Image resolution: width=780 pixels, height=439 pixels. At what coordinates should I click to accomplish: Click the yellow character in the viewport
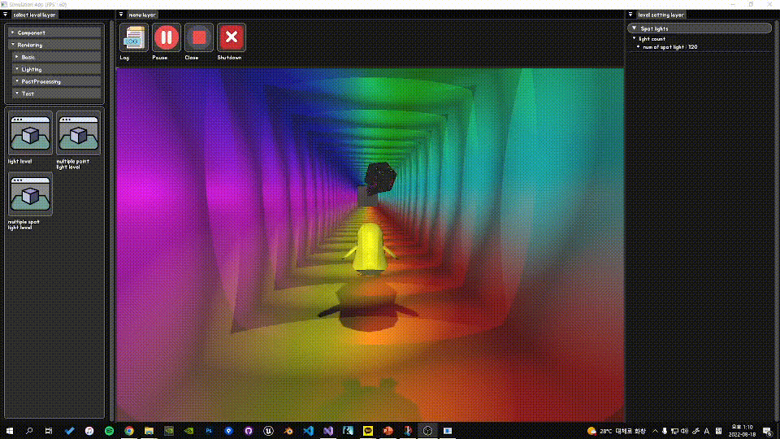[369, 249]
